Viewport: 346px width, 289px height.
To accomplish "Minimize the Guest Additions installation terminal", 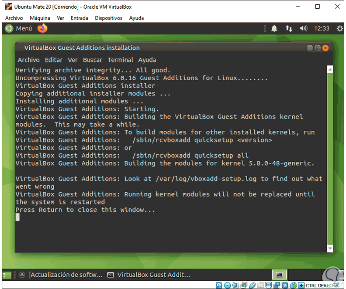I will [x=310, y=48].
